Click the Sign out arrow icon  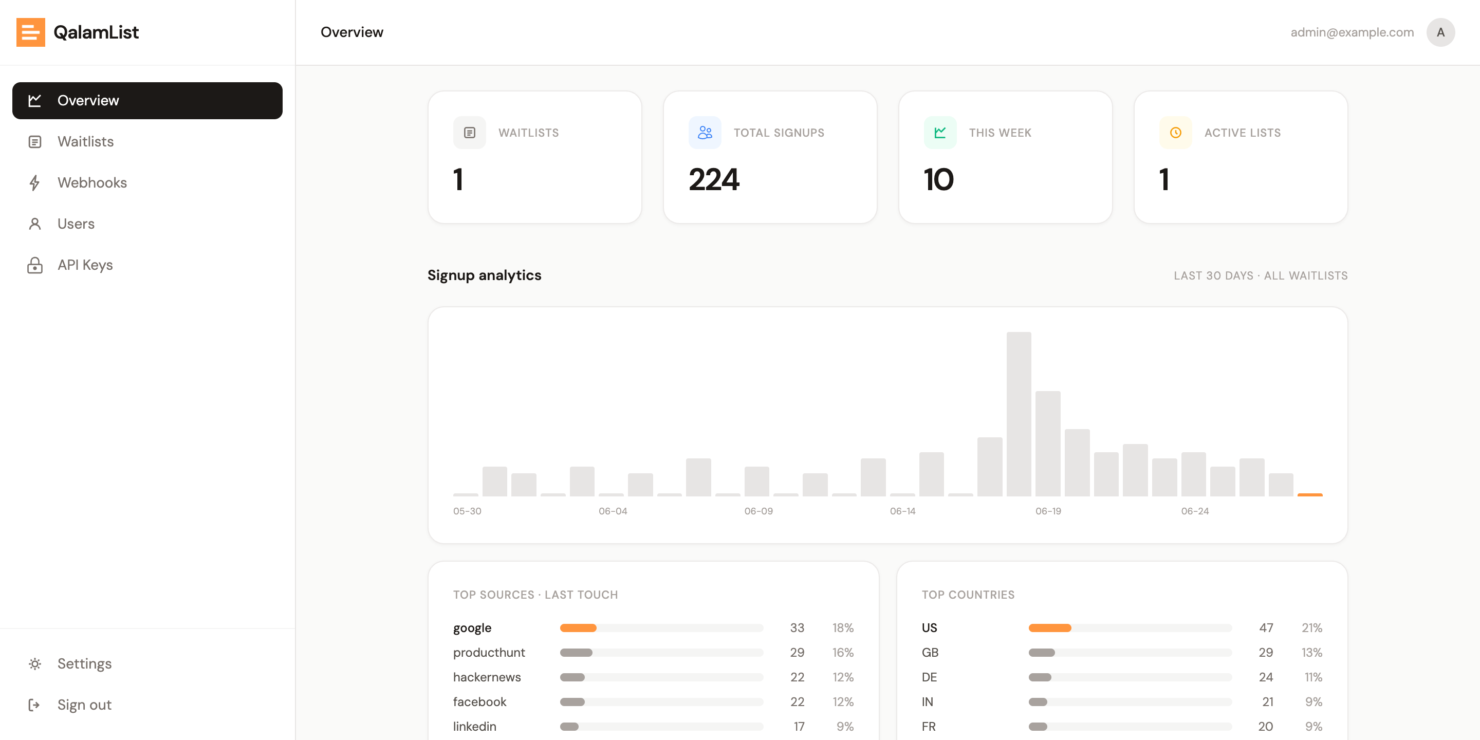[x=35, y=705]
